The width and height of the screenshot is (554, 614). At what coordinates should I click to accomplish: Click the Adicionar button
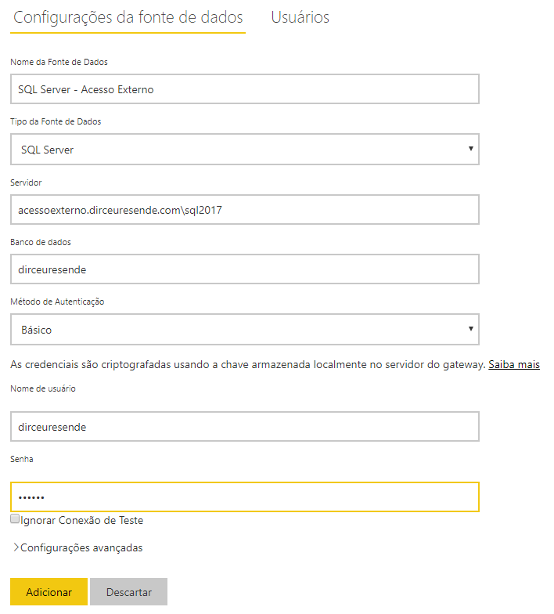(x=49, y=592)
